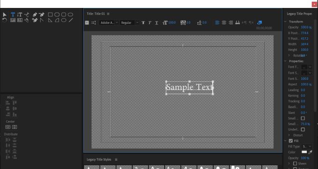Open the Title 01 panel menu

108,14
